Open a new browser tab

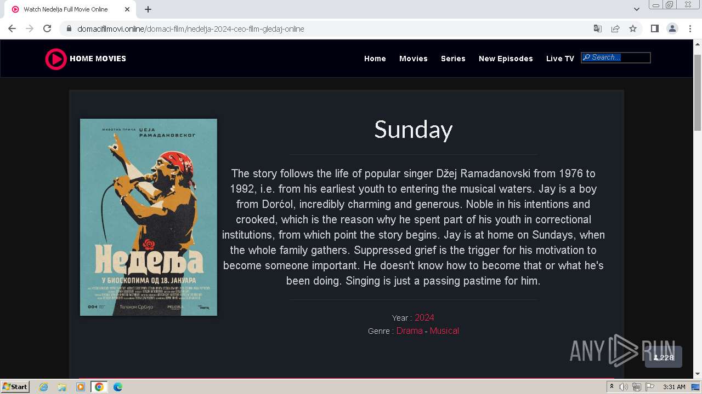[x=148, y=9]
